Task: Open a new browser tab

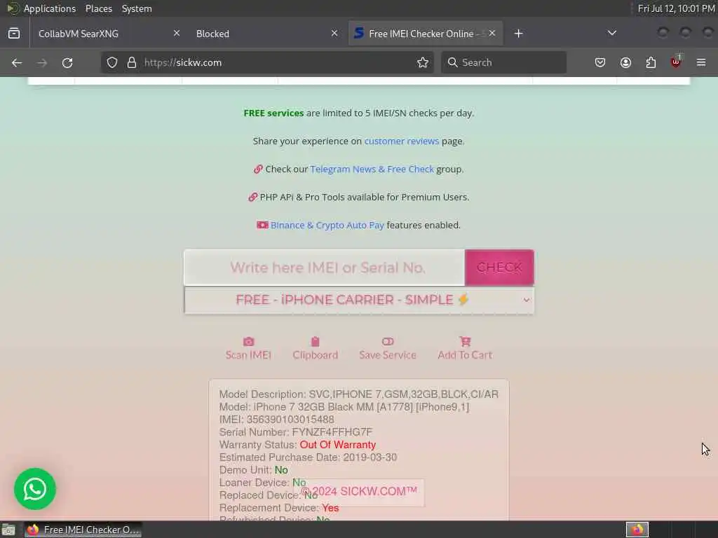Action: (518, 34)
